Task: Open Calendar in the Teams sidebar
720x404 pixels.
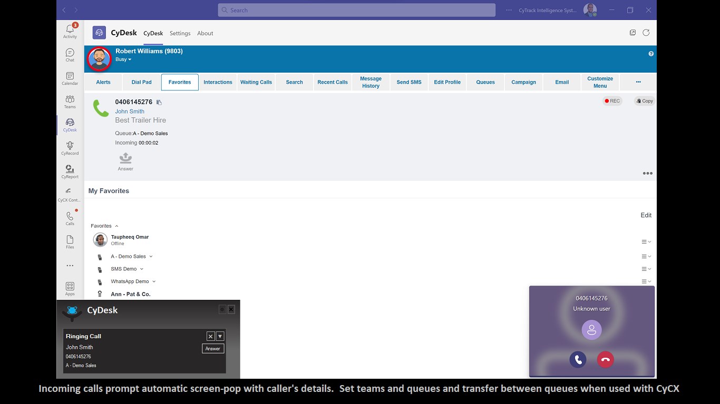Action: [70, 78]
